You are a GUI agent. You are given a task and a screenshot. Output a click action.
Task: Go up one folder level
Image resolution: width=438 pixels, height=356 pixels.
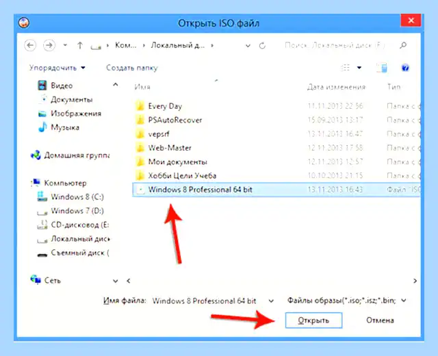click(80, 45)
